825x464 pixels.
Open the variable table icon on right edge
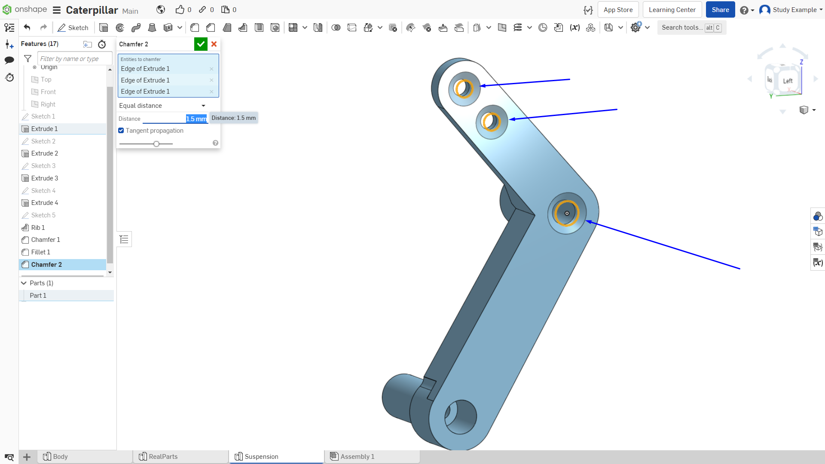click(818, 263)
